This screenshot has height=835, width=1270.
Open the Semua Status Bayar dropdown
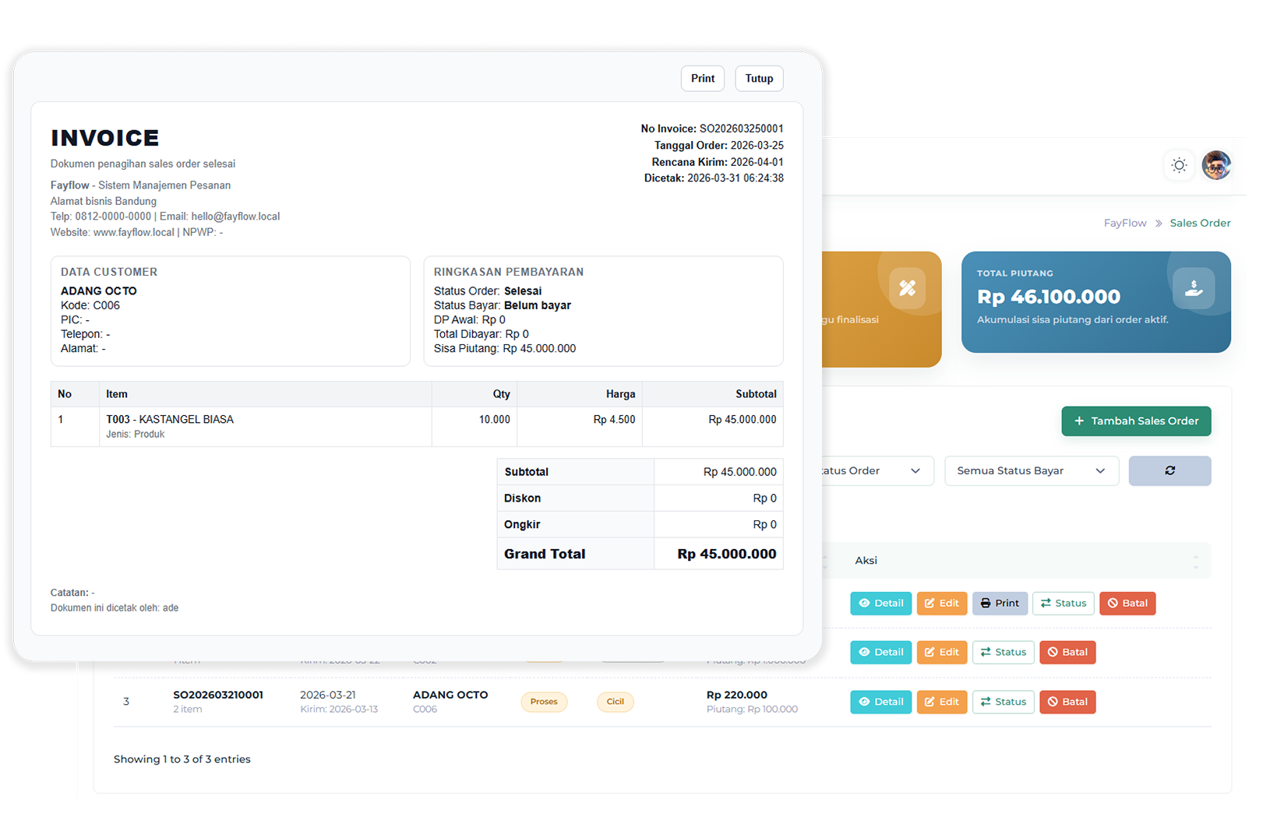1032,470
